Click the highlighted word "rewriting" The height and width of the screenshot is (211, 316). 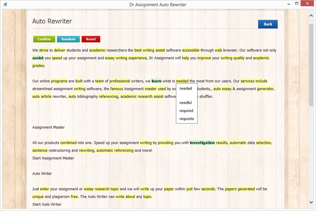(x=87, y=150)
